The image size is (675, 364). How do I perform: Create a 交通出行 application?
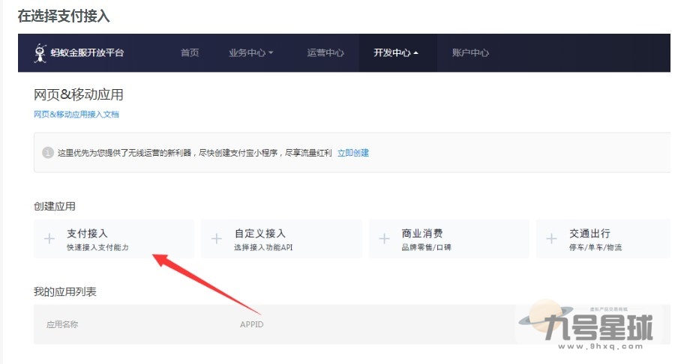coord(603,239)
